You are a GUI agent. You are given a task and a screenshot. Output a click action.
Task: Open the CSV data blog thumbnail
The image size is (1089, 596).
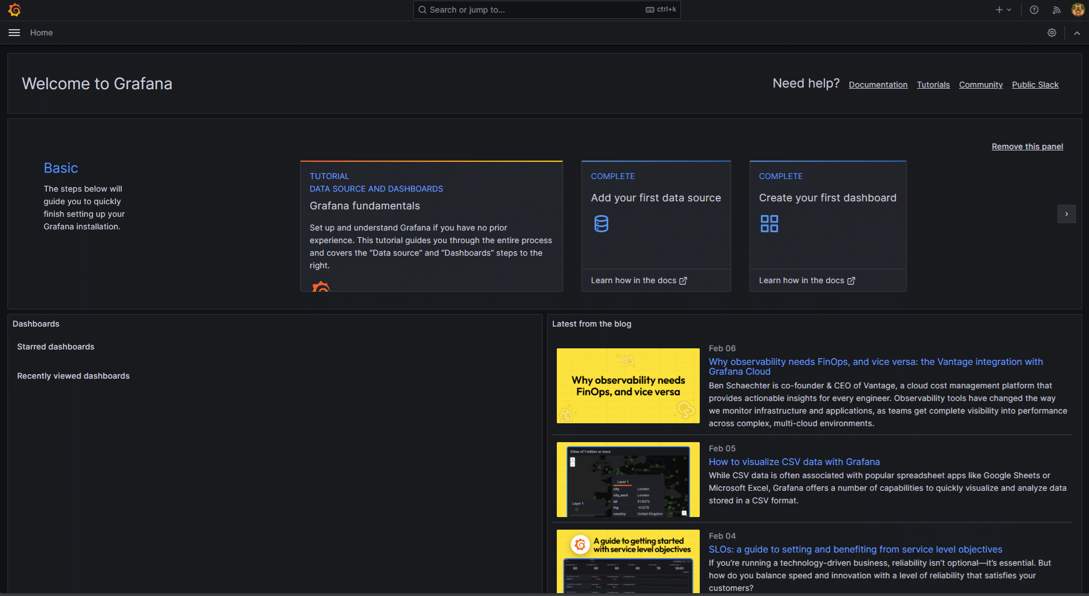(x=628, y=479)
